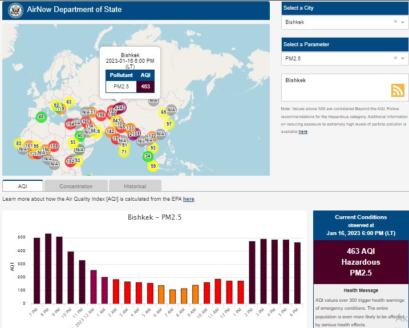Image resolution: width=409 pixels, height=328 pixels.
Task: Open the Bishkek RSS feed icon
Action: [x=398, y=90]
